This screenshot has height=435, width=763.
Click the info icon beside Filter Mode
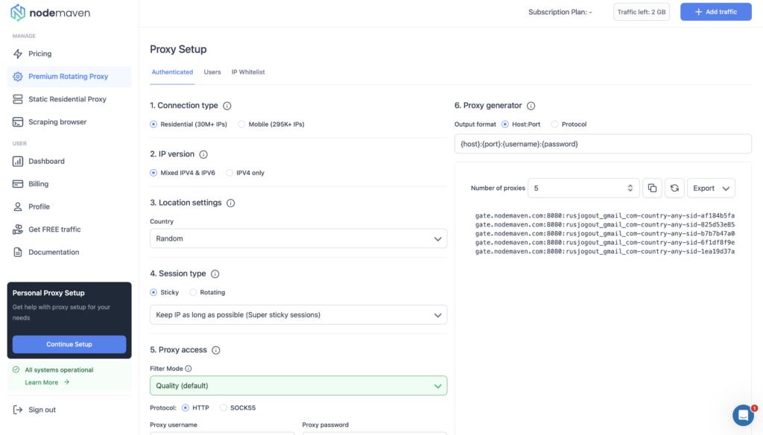189,369
